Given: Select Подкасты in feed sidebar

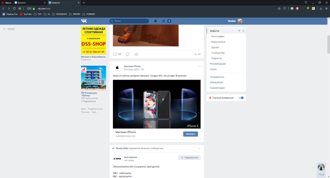Looking at the screenshot, I should coord(217,58).
